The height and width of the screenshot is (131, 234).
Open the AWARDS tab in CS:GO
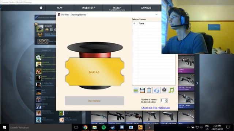click(146, 8)
